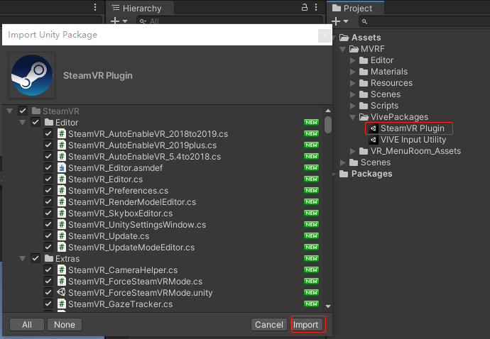Click script icon for SteamVR_CameraHelper.cs
The width and height of the screenshot is (490, 339).
62,269
